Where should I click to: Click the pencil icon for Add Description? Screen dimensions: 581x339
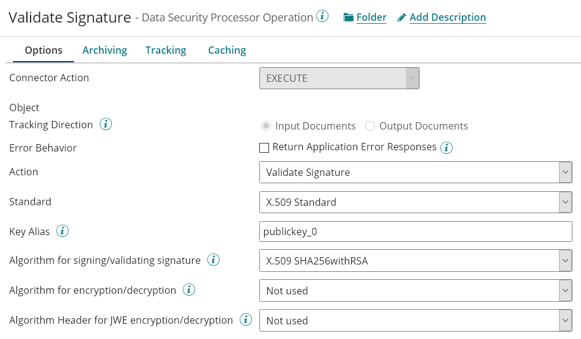[x=402, y=18]
